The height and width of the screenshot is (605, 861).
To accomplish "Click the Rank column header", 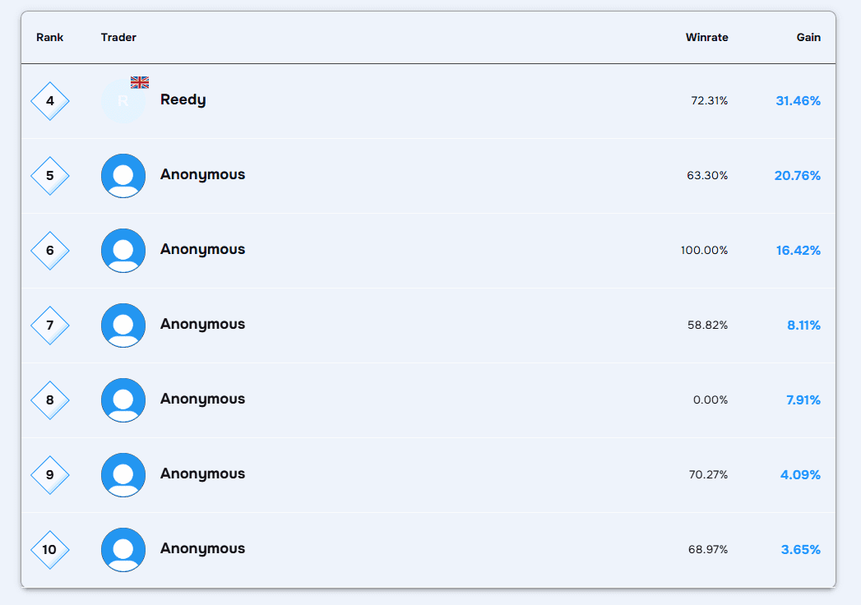I will tap(49, 37).
